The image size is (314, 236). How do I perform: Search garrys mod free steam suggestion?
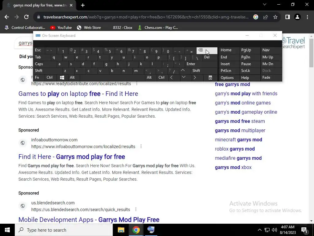pyautogui.click(x=240, y=121)
